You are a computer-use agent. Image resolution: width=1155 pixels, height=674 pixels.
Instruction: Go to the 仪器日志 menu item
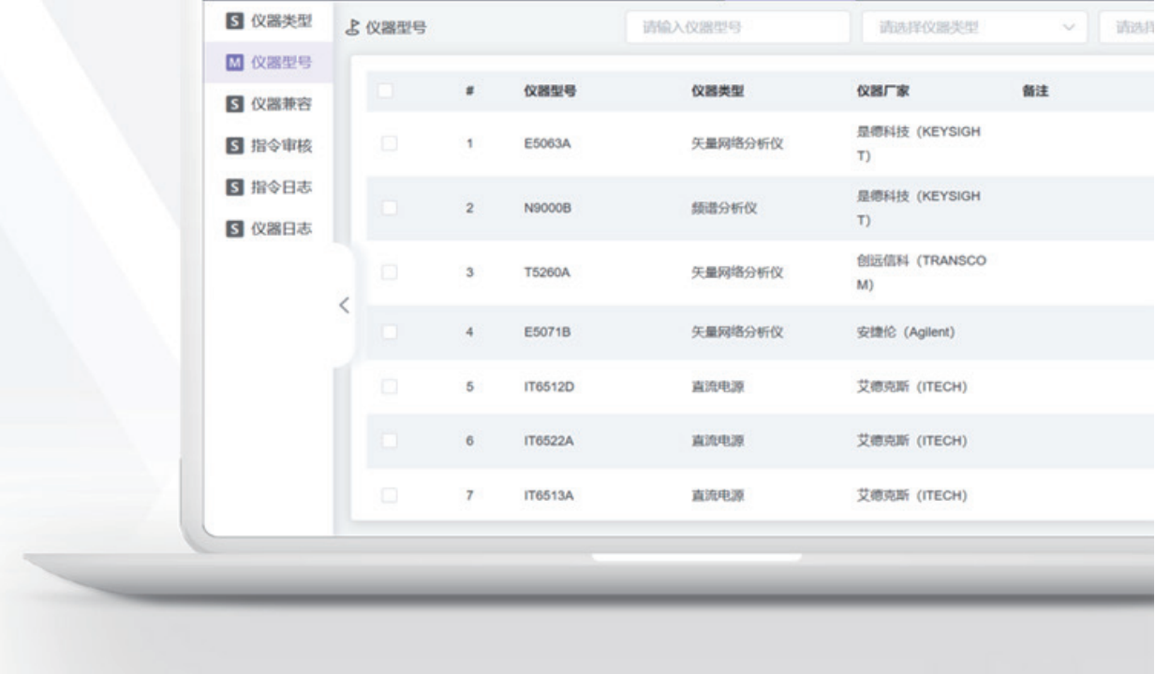[279, 227]
